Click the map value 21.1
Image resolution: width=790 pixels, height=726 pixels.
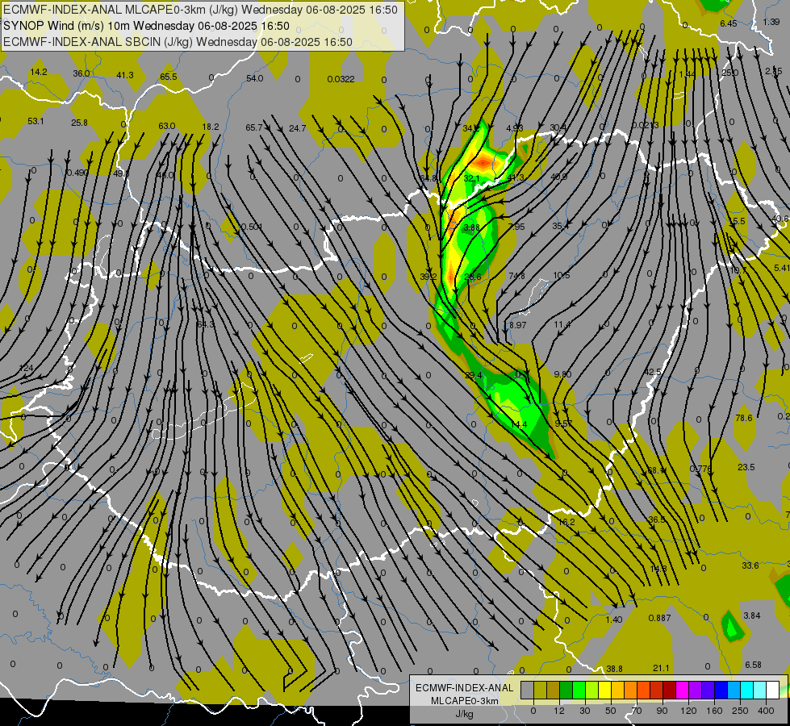click(x=661, y=668)
